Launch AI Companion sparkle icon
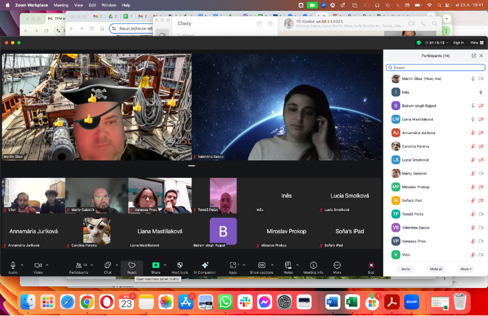Viewport: 488px width, 316px height. tap(205, 265)
